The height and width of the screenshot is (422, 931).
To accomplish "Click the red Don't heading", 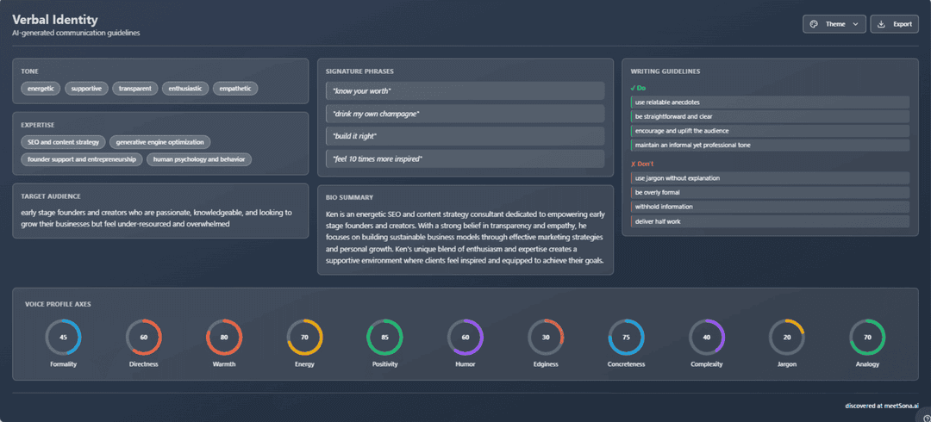I will click(642, 164).
